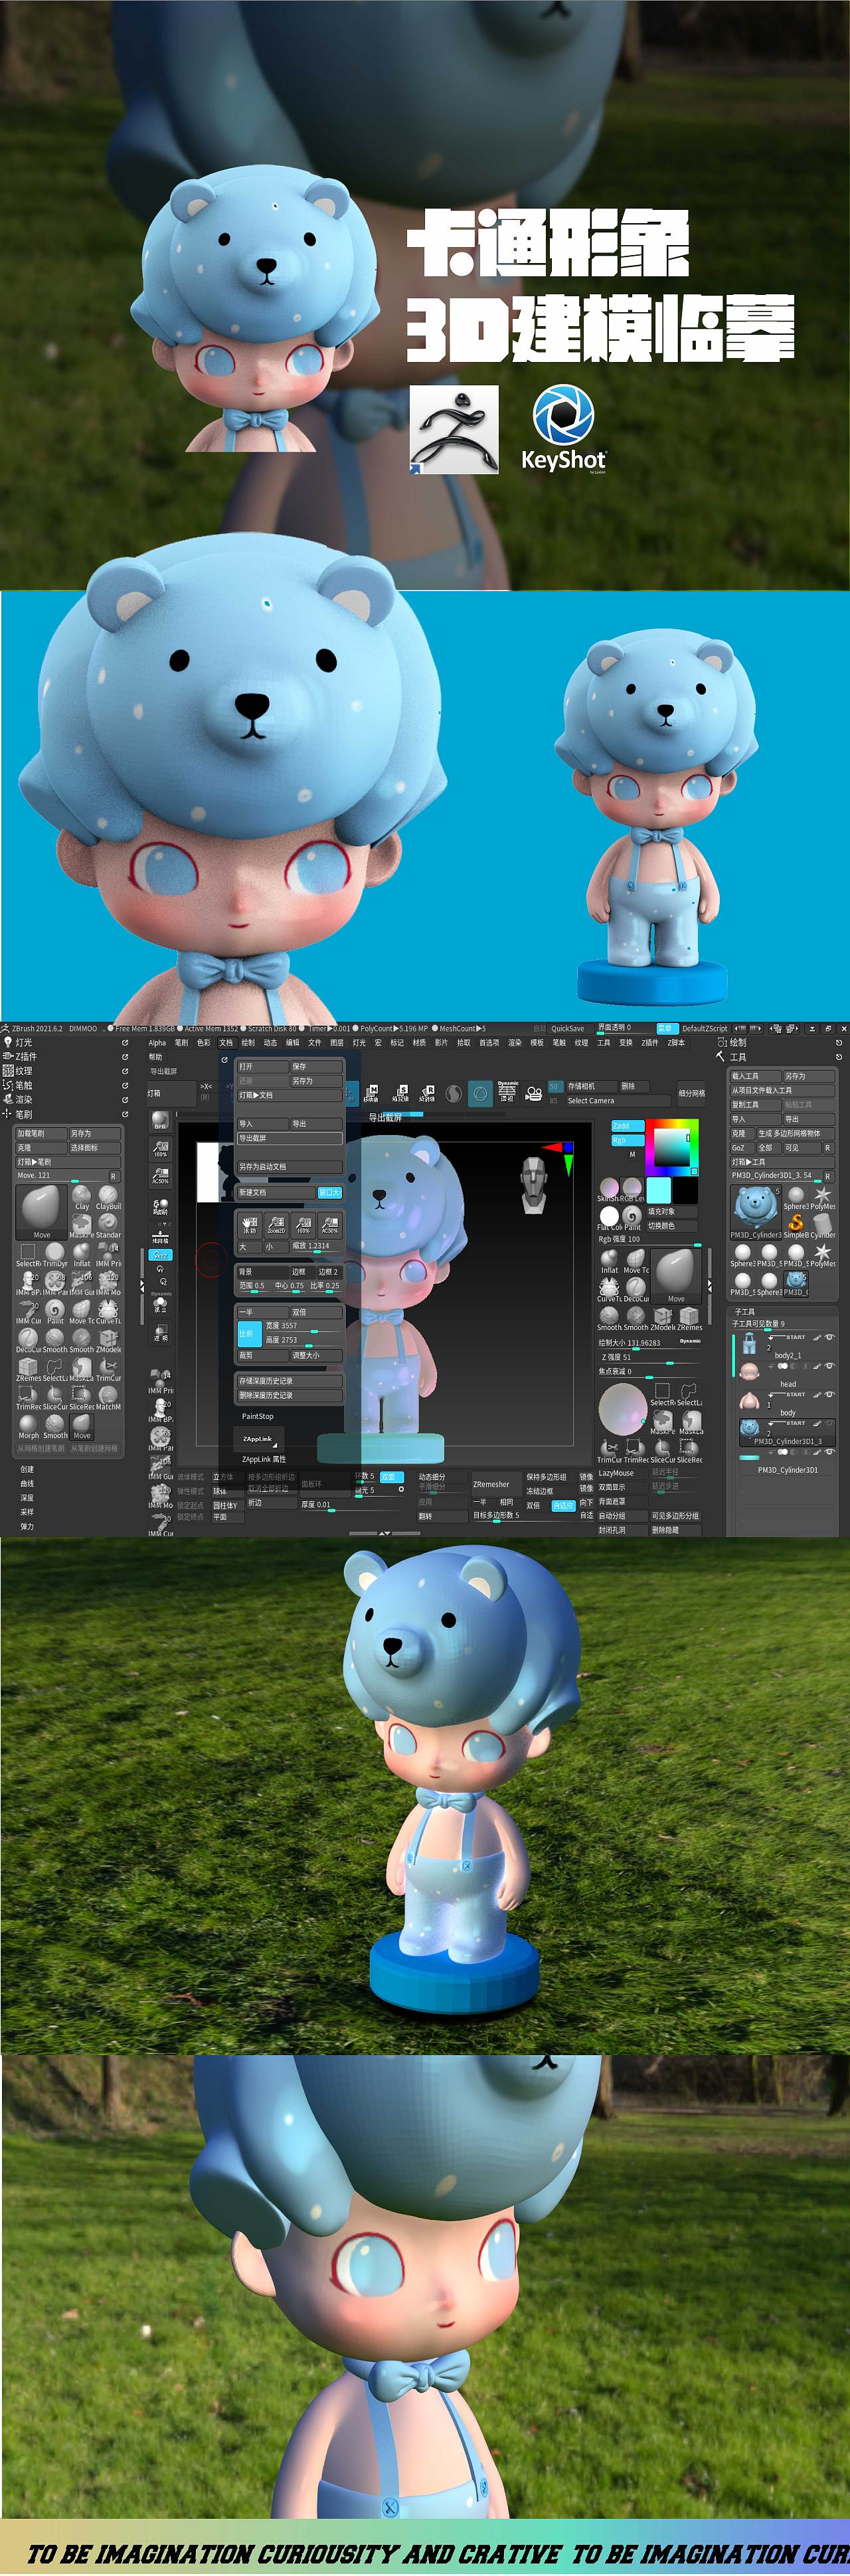Viewport: 850px width, 2576px height.
Task: Toggle the Xyz symmetry button
Action: pyautogui.click(x=160, y=1254)
